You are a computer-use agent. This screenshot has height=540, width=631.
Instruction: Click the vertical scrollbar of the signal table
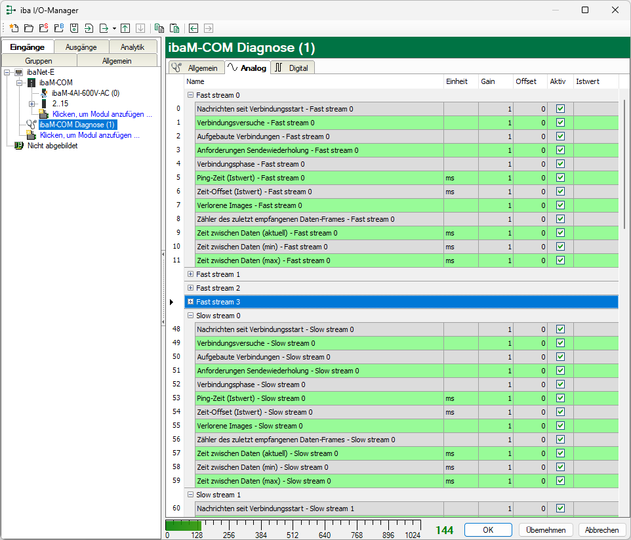pyautogui.click(x=624, y=164)
